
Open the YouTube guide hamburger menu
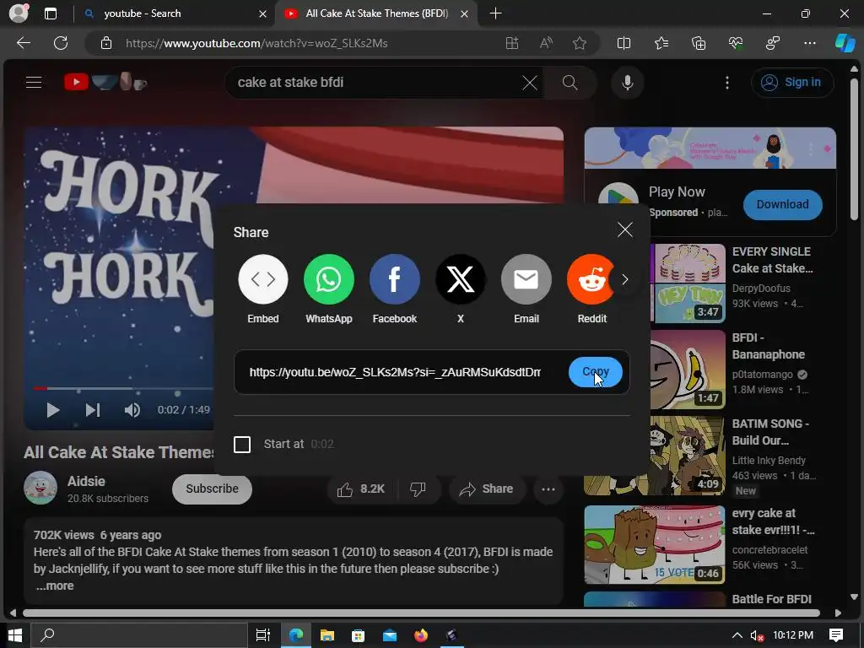tap(34, 82)
